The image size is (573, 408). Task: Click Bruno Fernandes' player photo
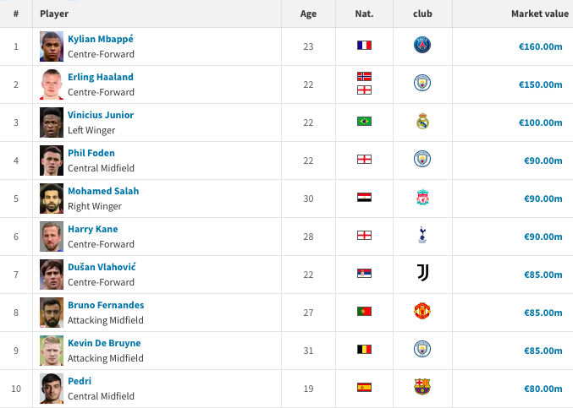[52, 313]
